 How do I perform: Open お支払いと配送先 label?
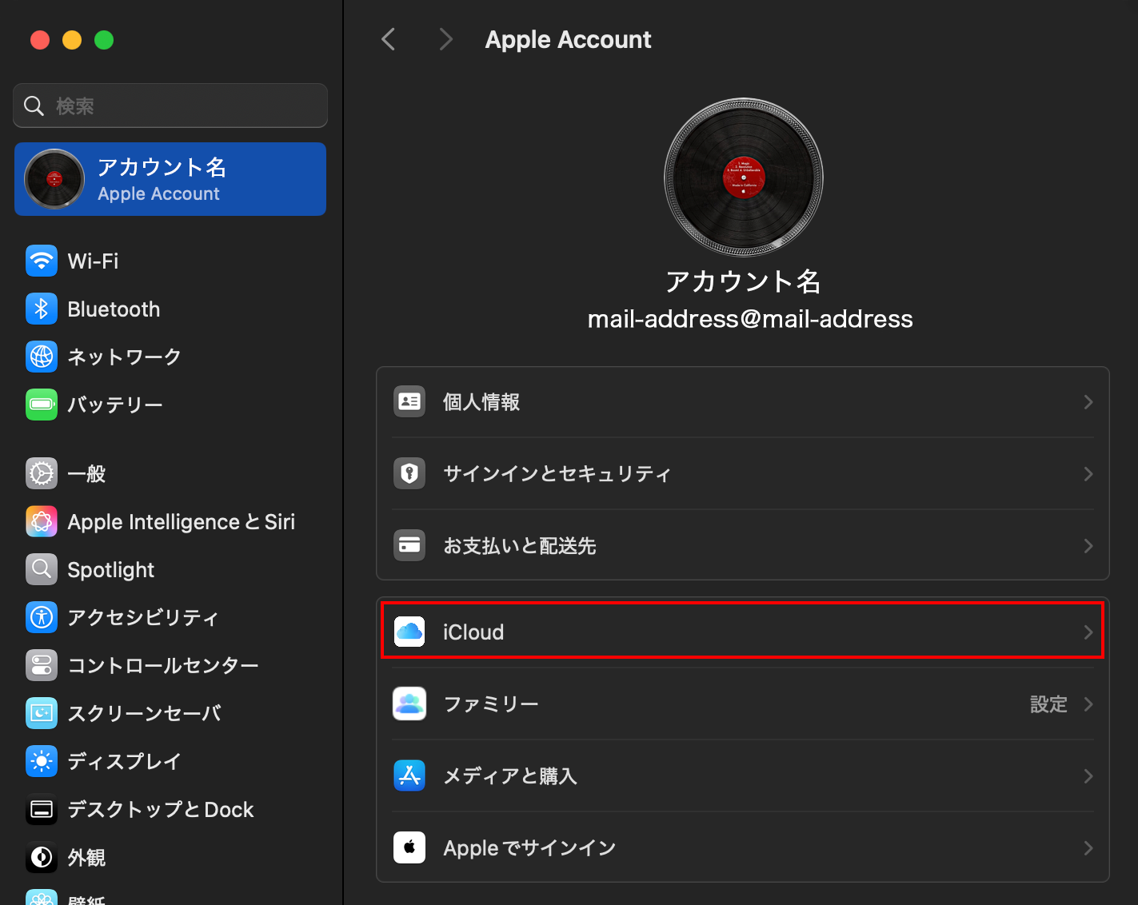pos(520,546)
